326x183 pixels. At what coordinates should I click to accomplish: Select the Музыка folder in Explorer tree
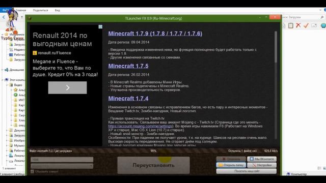(17, 146)
